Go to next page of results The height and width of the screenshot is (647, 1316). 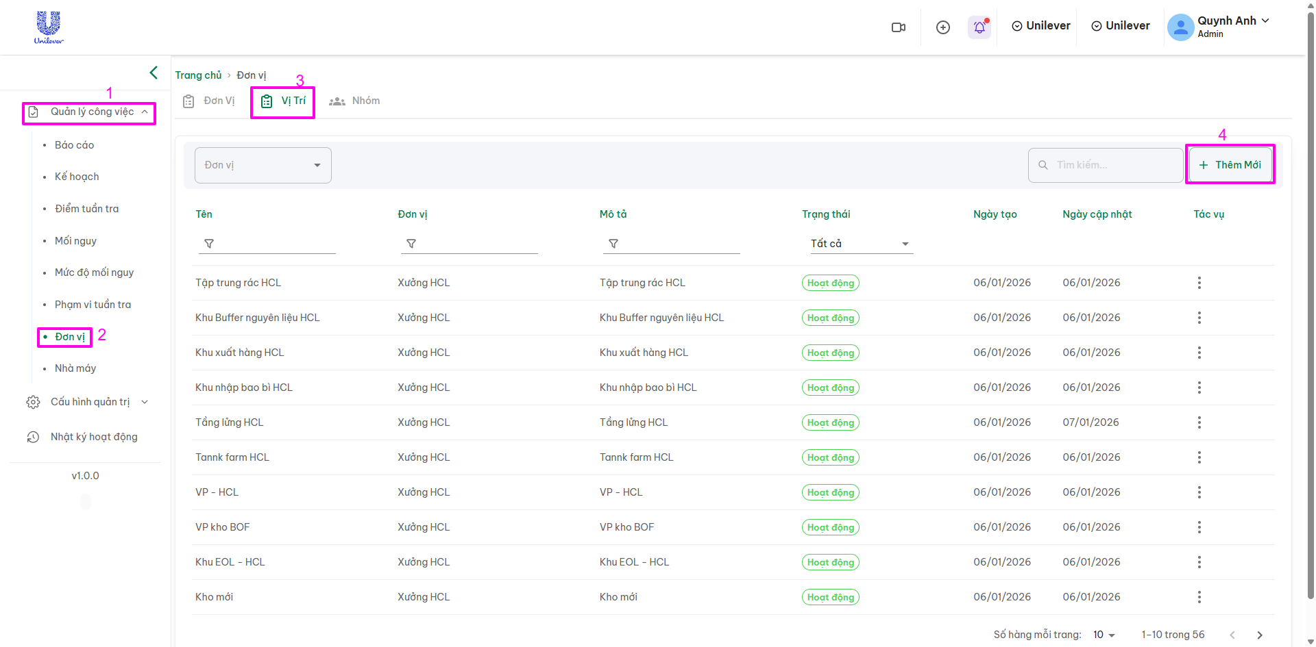click(x=1259, y=635)
